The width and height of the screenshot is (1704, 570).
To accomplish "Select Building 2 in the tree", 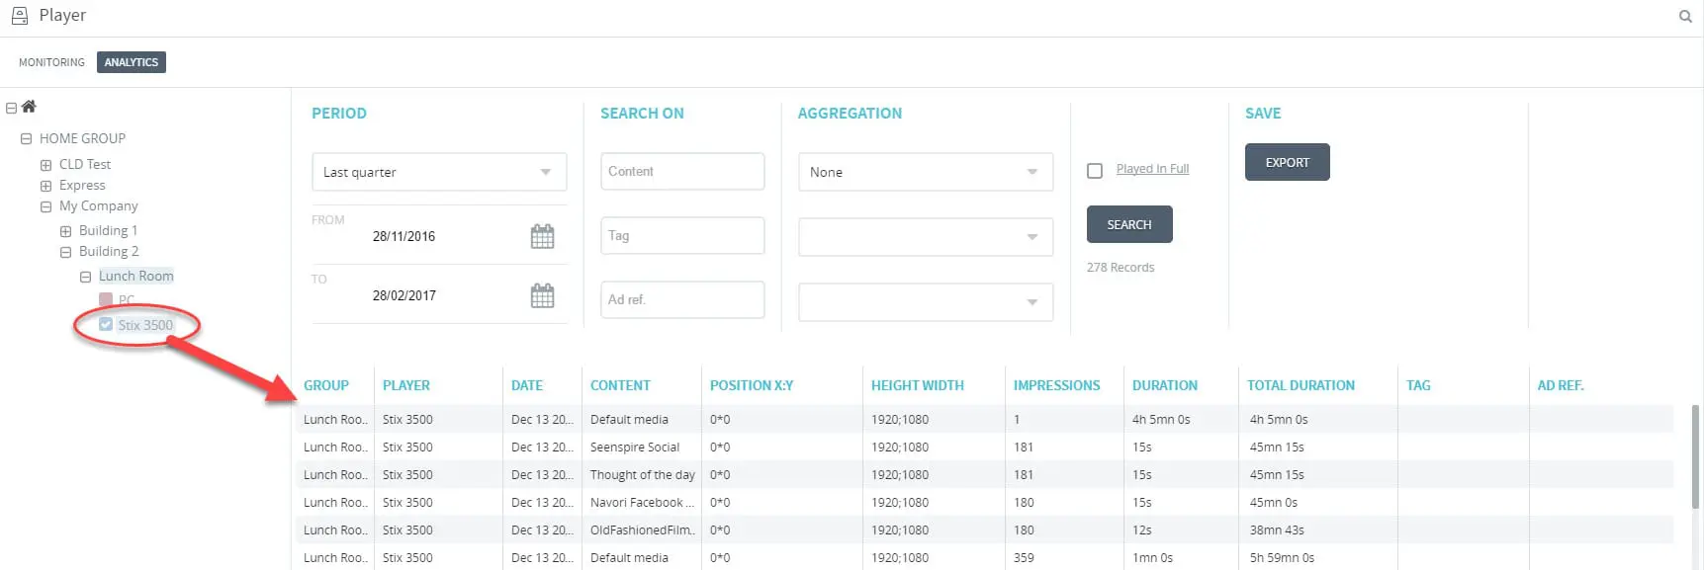I will (109, 251).
